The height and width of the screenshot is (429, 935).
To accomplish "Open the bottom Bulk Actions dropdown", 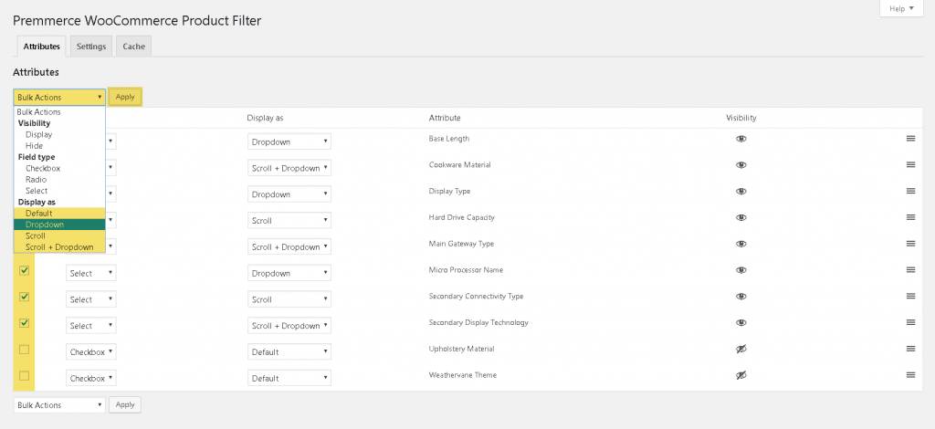I will point(59,404).
